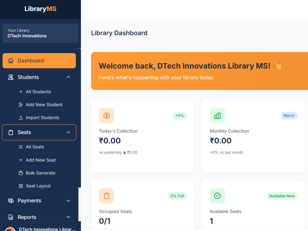Click the 0% Full badge

pos(177,196)
